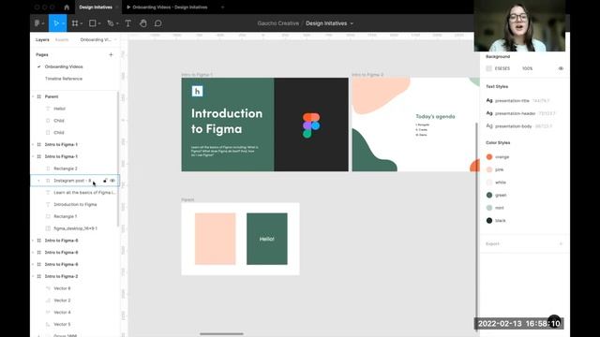Select the Hand tool

coord(143,23)
